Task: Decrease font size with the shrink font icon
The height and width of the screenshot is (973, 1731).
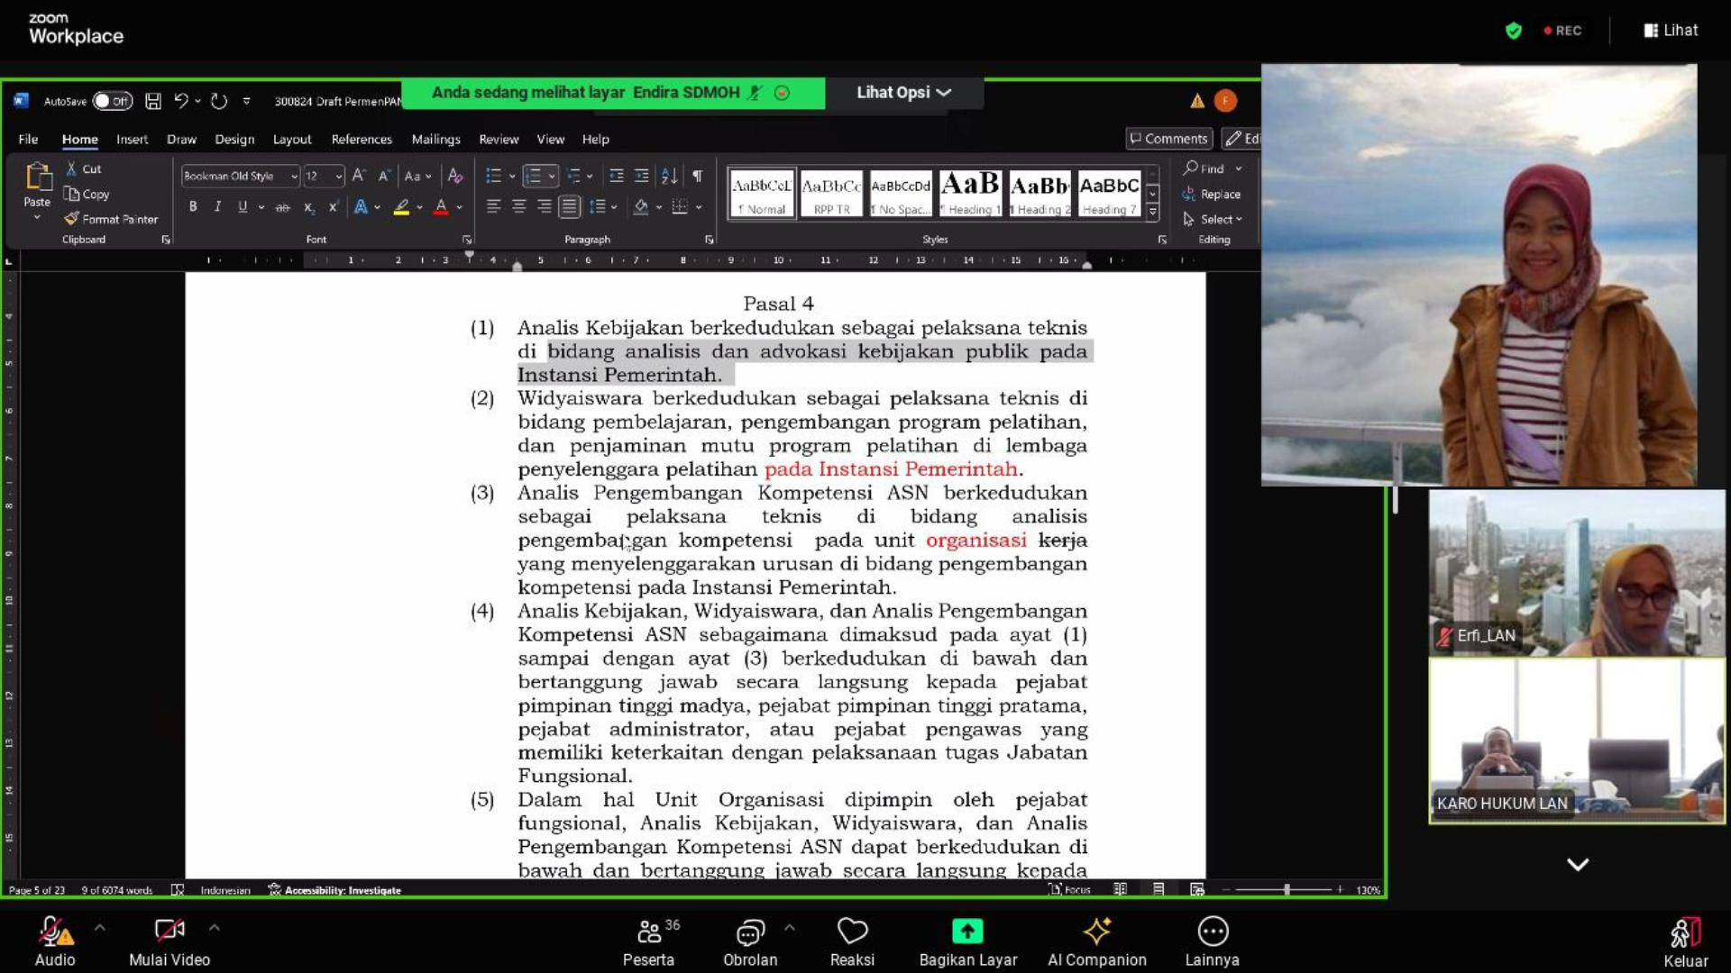Action: [384, 176]
